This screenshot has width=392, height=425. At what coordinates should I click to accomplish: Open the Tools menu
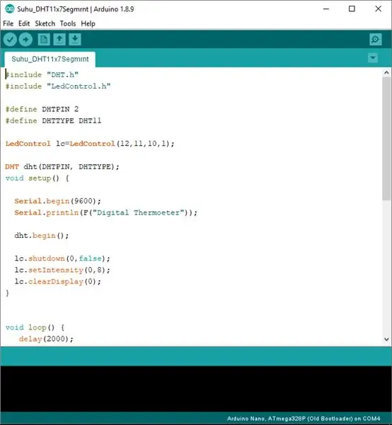(68, 23)
